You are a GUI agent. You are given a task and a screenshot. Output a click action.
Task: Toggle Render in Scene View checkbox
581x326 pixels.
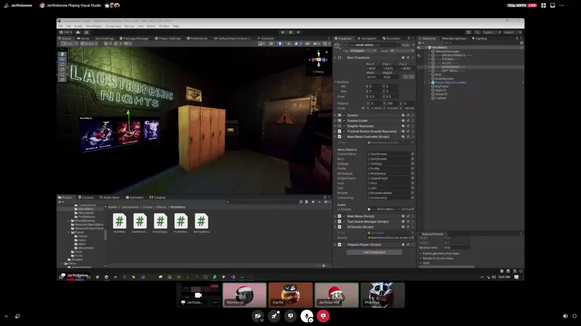(421, 258)
